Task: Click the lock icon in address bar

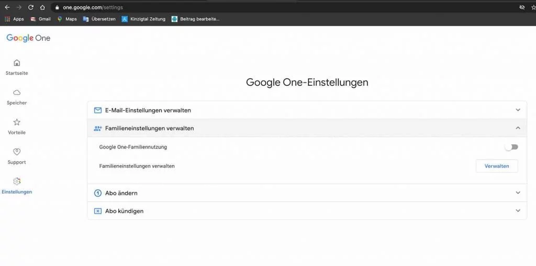Action: [57, 7]
